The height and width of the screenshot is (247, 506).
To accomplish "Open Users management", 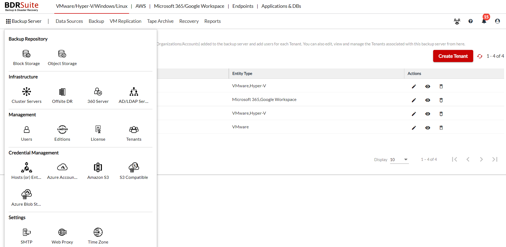I will click(26, 133).
